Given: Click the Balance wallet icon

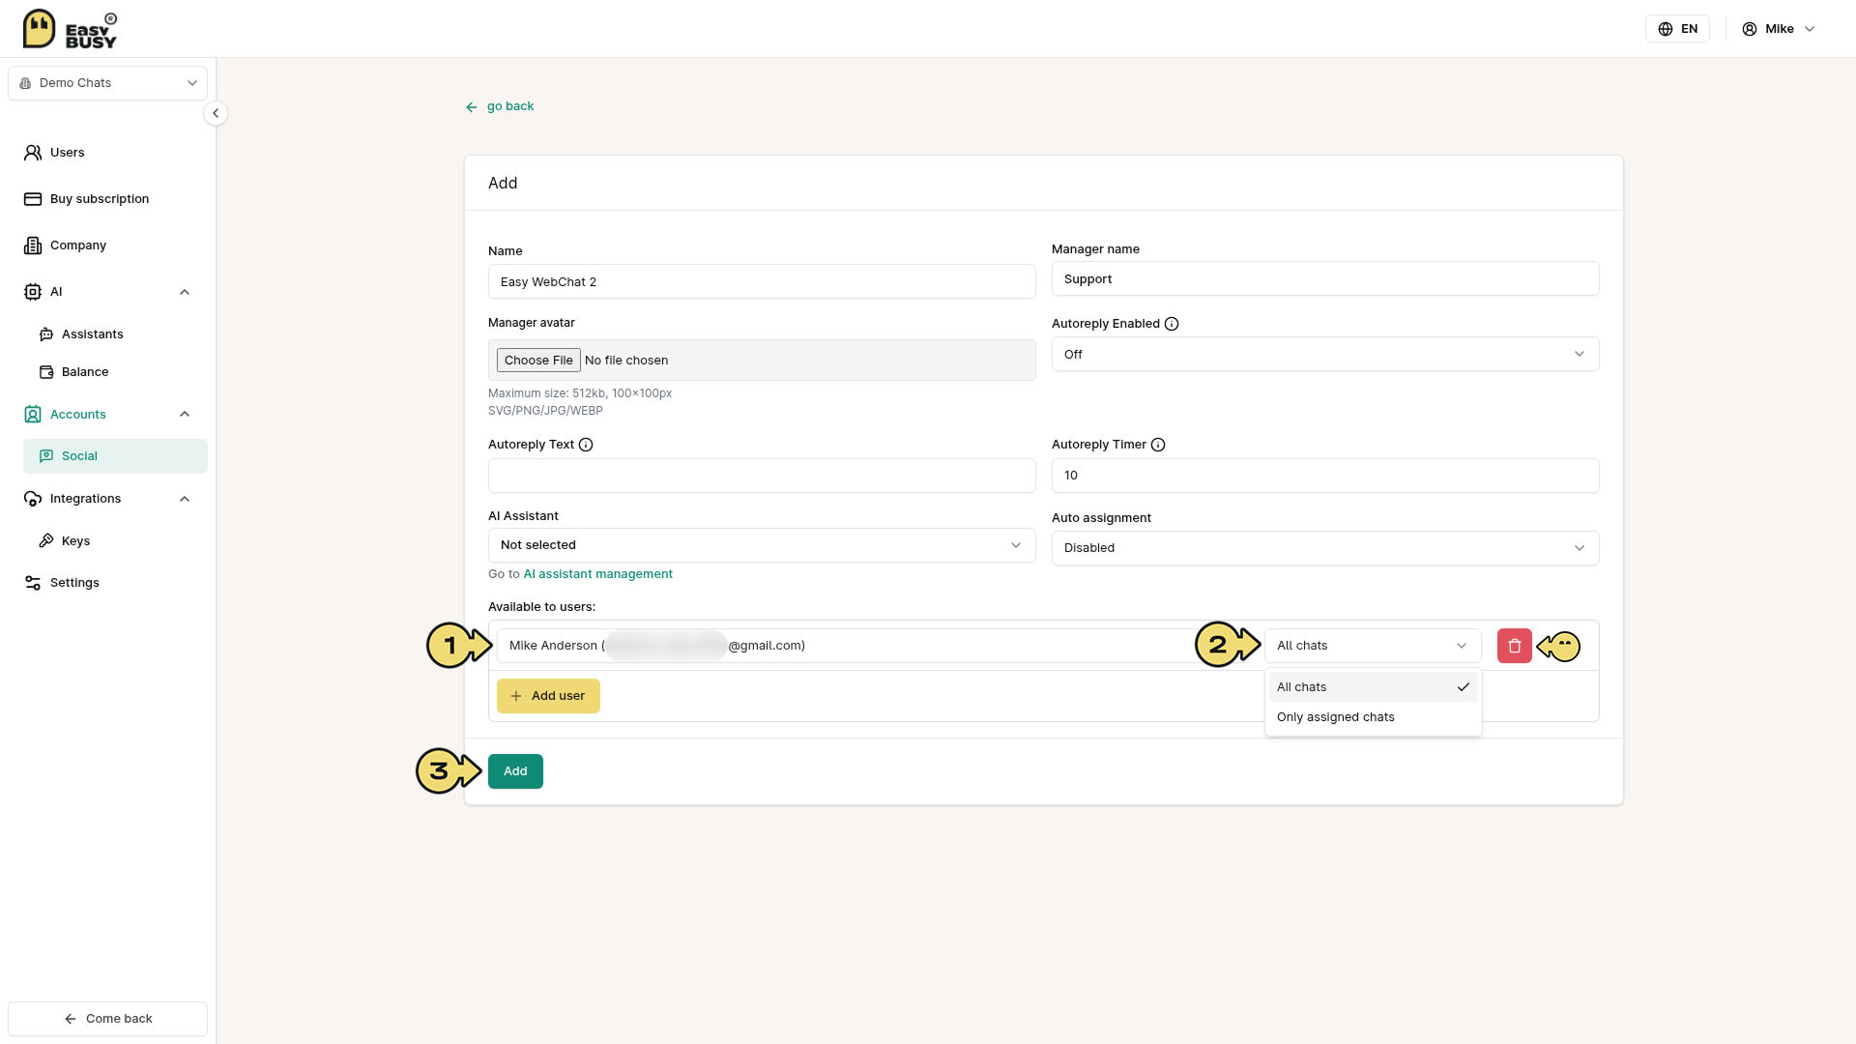Looking at the screenshot, I should click(46, 372).
